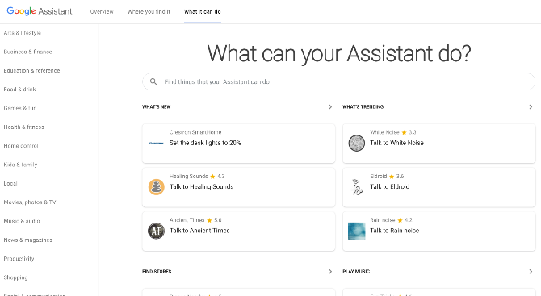Viewport: 541px width, 296px height.
Task: Click the WHAT'S NEW heading
Action: click(x=157, y=106)
